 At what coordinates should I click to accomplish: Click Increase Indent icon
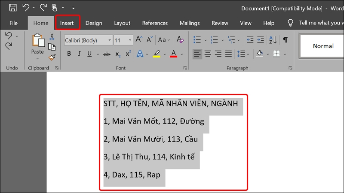click(261, 40)
